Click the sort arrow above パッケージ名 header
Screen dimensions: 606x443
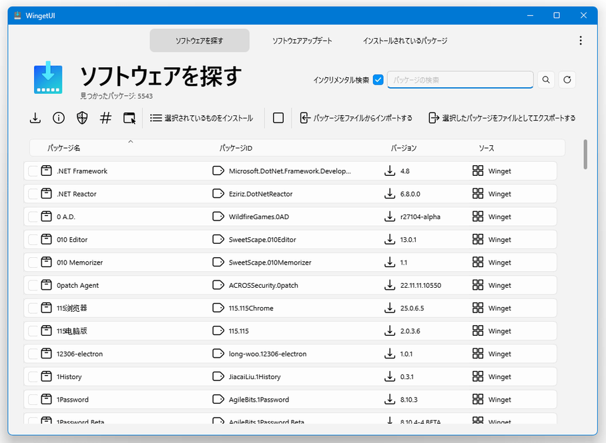click(131, 142)
